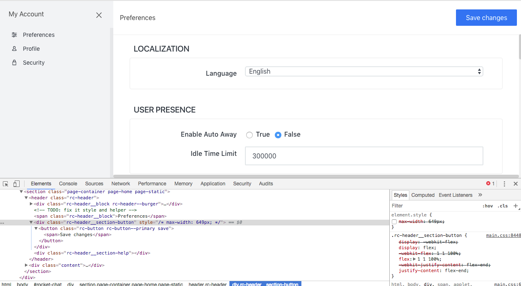Close the My Account panel
The height and width of the screenshot is (286, 521).
pos(99,15)
